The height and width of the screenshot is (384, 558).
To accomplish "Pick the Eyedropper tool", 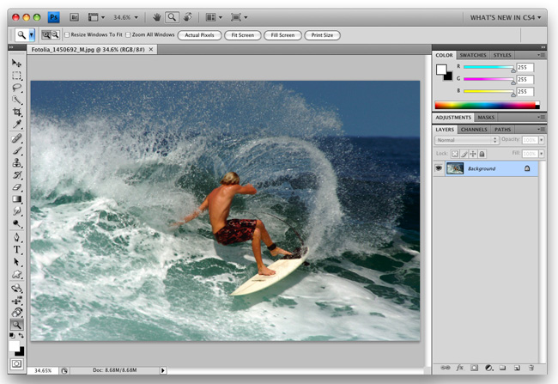I will pyautogui.click(x=17, y=125).
